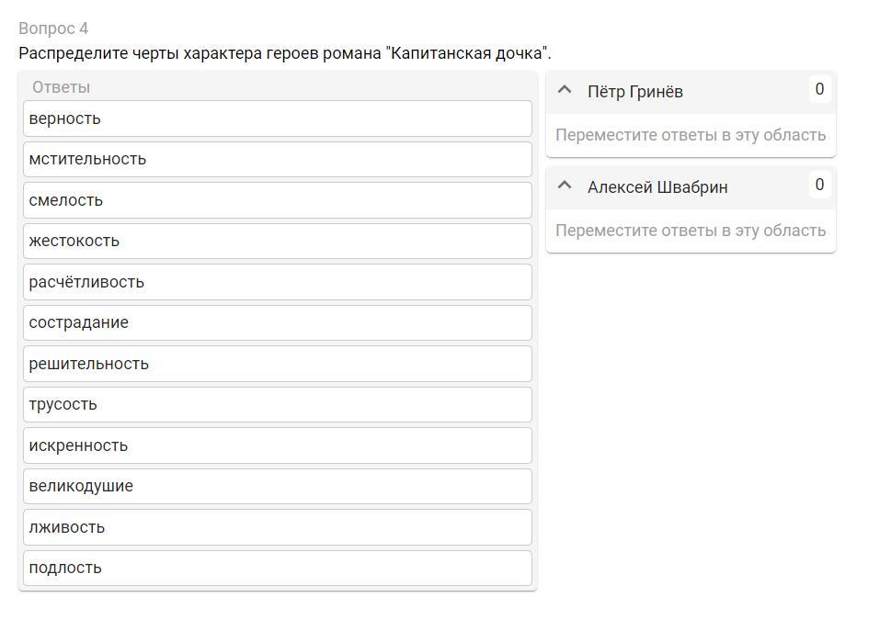Collapse the Алексей Швабрин section chevron
891x631 pixels.
565,186
